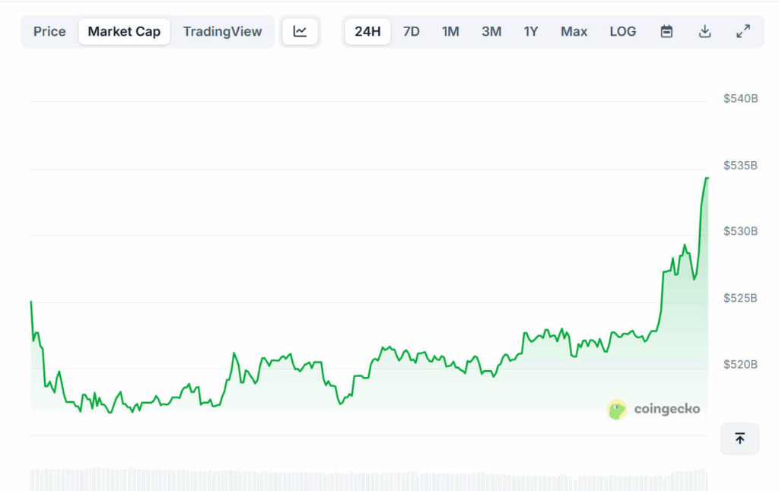Viewport: 779px width, 491px height.
Task: Select the 24H time range
Action: click(367, 32)
